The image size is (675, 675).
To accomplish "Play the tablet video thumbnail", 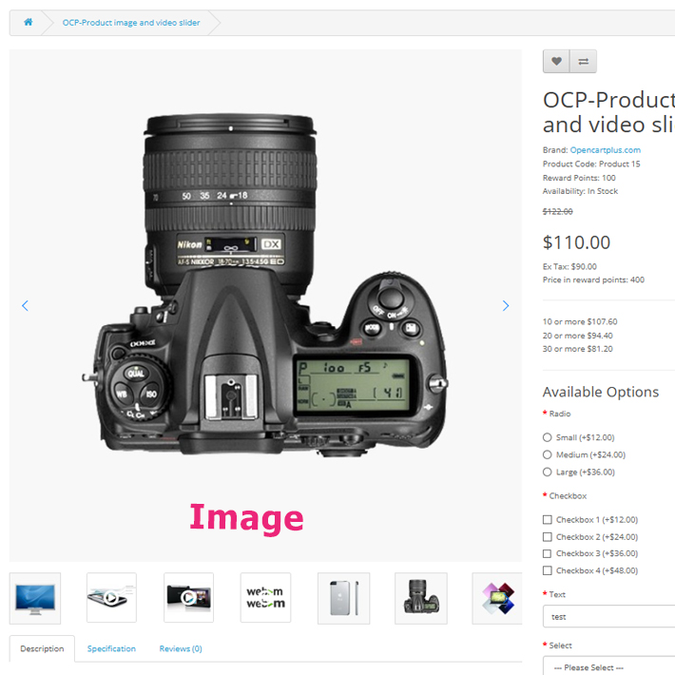I will click(188, 597).
